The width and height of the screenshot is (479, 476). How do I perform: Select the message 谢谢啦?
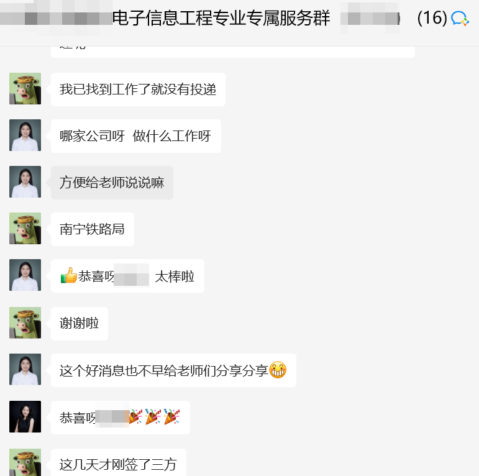tap(80, 324)
